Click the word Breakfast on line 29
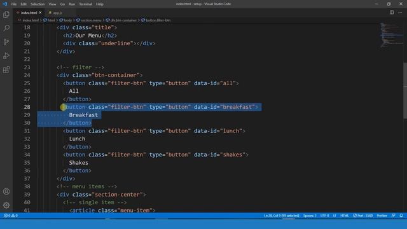This screenshot has height=229, width=407. pos(83,115)
